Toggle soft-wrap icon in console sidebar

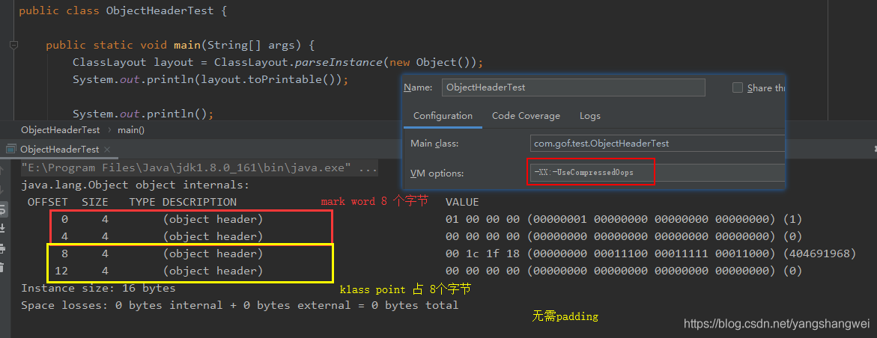pos(2,209)
